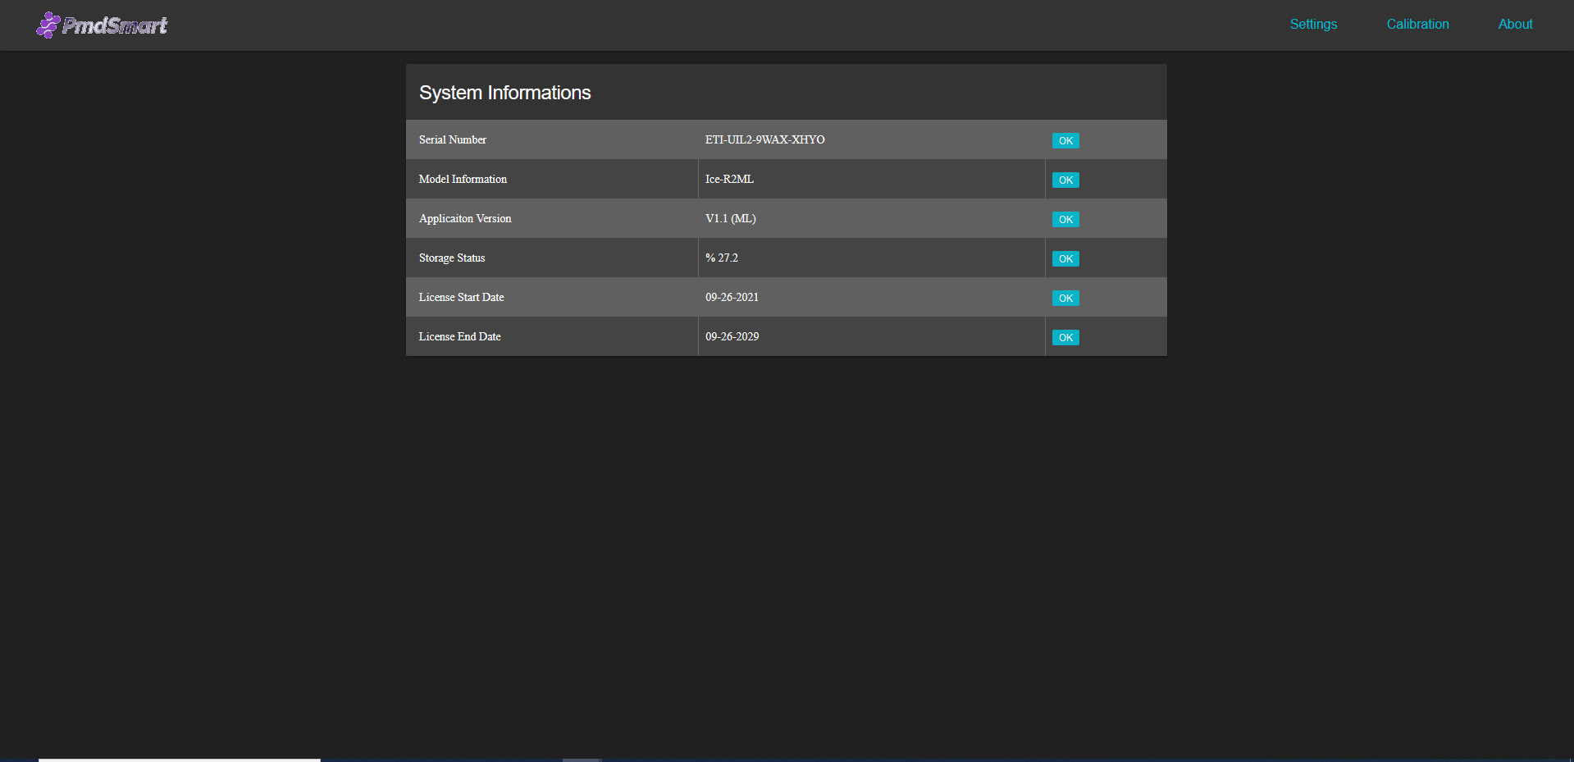Click the PmdSmart logo
Screen dimensions: 1574x762
[x=102, y=25]
